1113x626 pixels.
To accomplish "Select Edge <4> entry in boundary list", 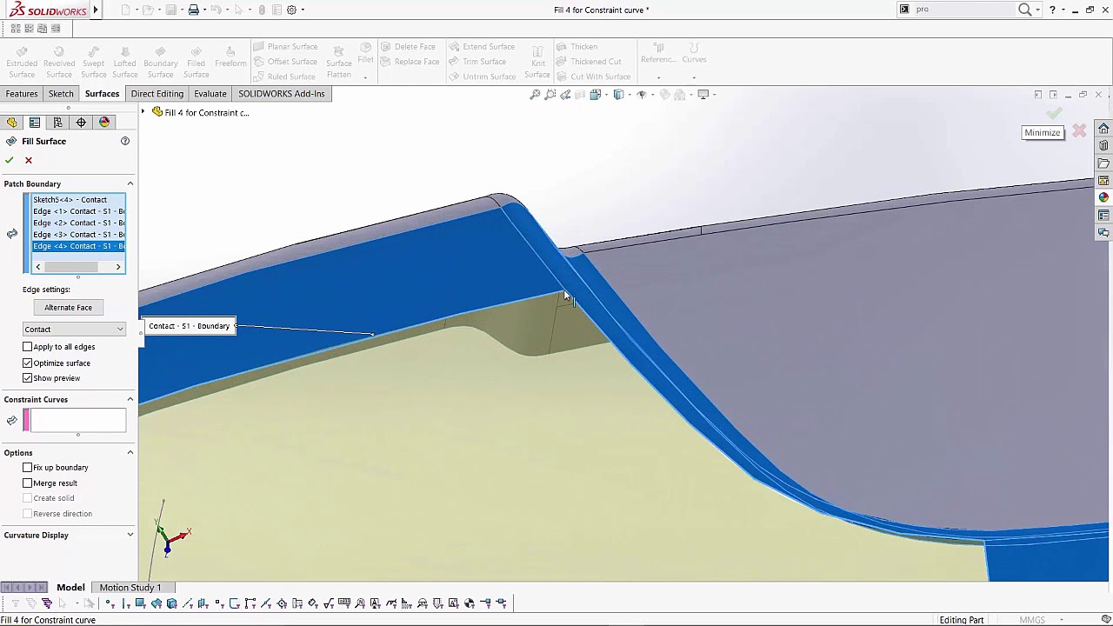I will [x=78, y=246].
